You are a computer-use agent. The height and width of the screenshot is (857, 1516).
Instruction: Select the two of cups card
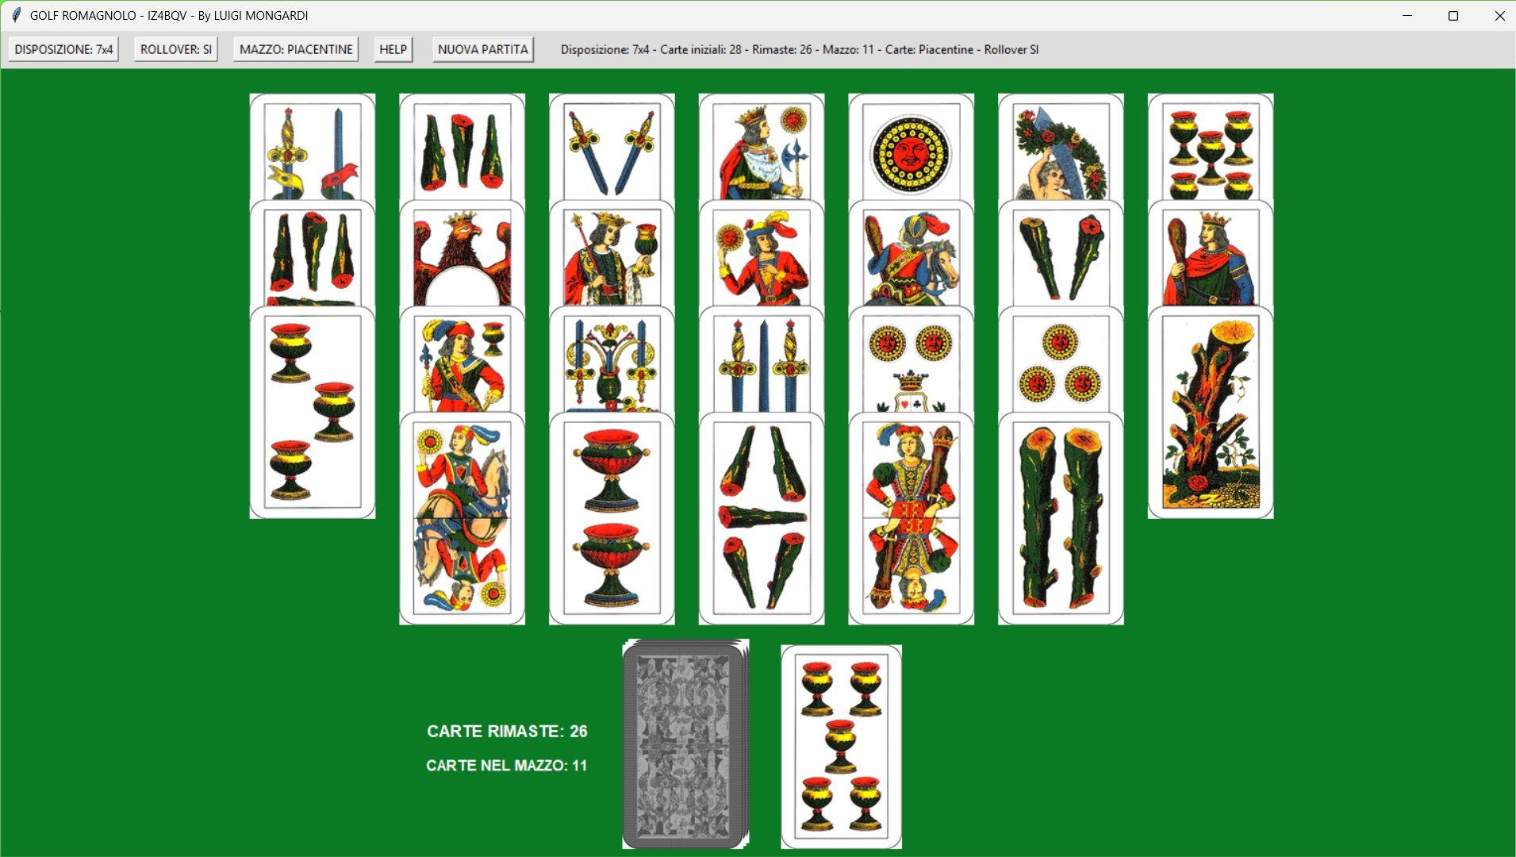612,518
